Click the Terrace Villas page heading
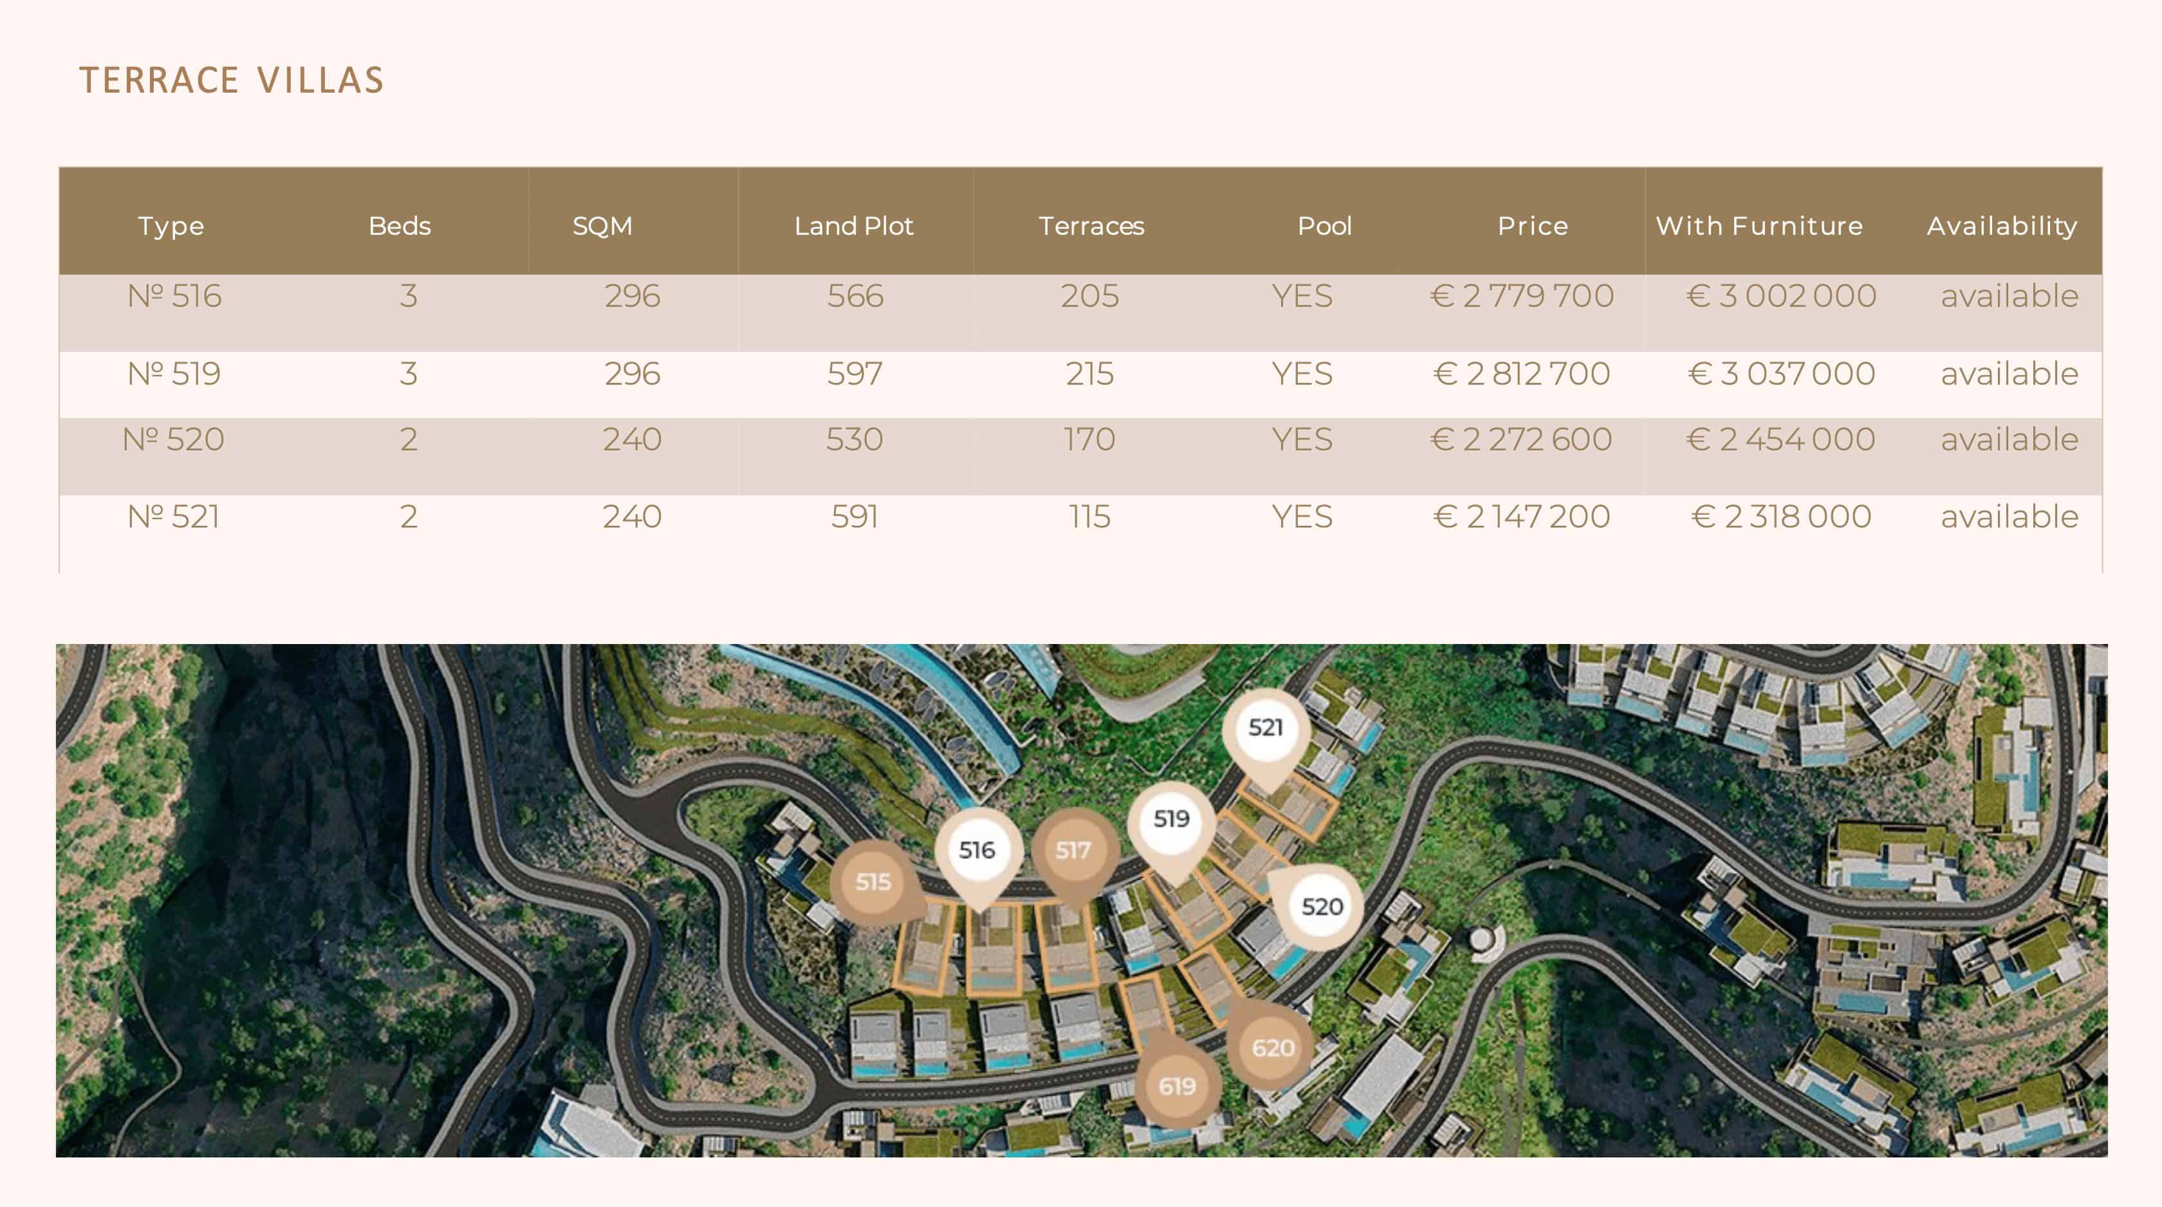 click(x=232, y=80)
